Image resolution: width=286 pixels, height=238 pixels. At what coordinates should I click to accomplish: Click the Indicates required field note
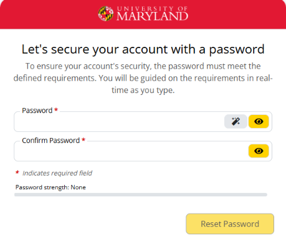(57, 173)
